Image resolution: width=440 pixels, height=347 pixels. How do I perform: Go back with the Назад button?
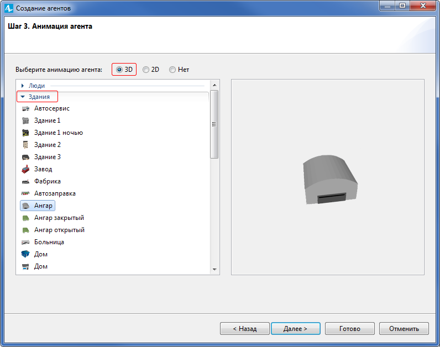coord(245,328)
